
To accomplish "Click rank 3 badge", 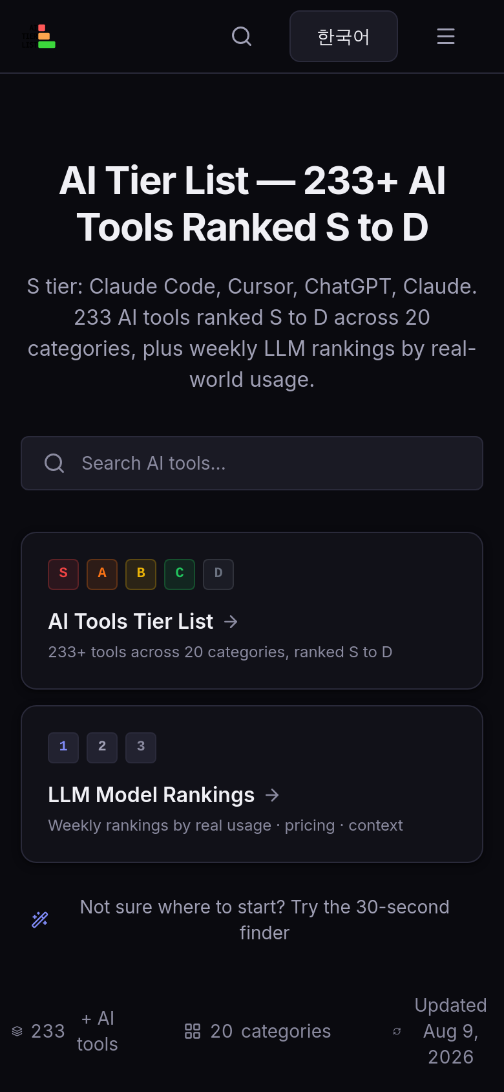I will click(x=141, y=748).
